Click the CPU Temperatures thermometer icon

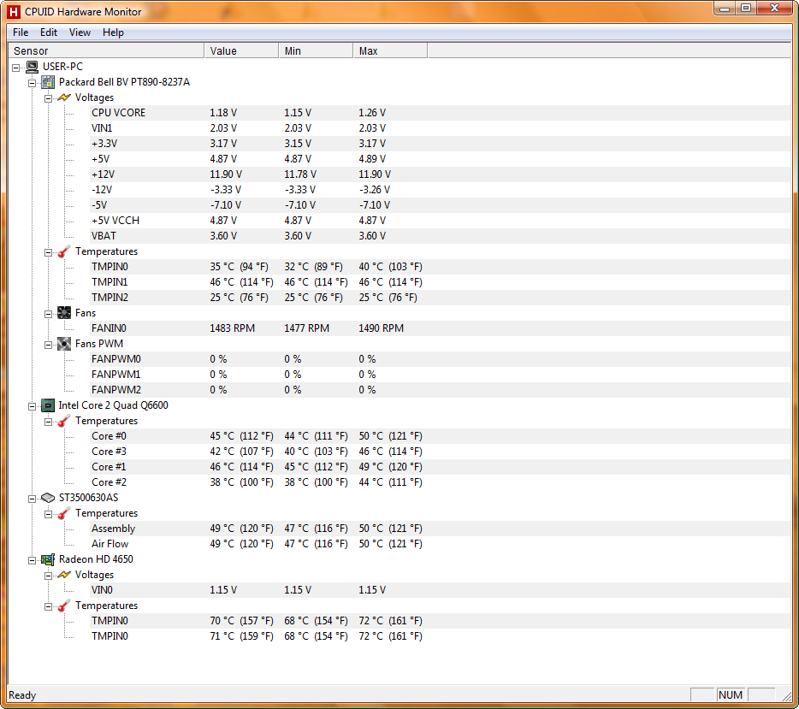click(63, 421)
